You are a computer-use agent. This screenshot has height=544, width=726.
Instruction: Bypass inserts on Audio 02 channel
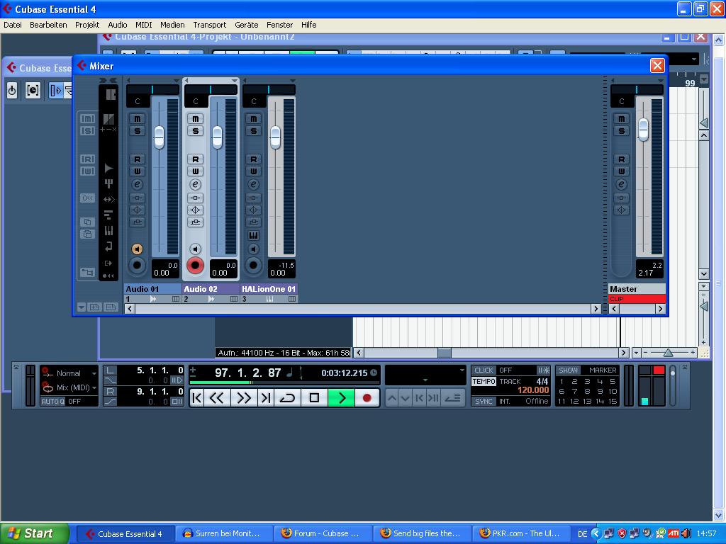coord(196,198)
